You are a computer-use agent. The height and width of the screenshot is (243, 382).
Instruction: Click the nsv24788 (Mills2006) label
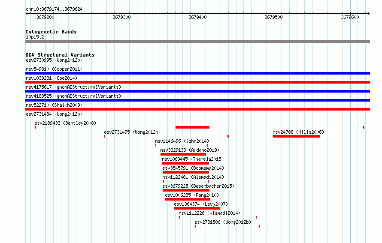pos(298,132)
